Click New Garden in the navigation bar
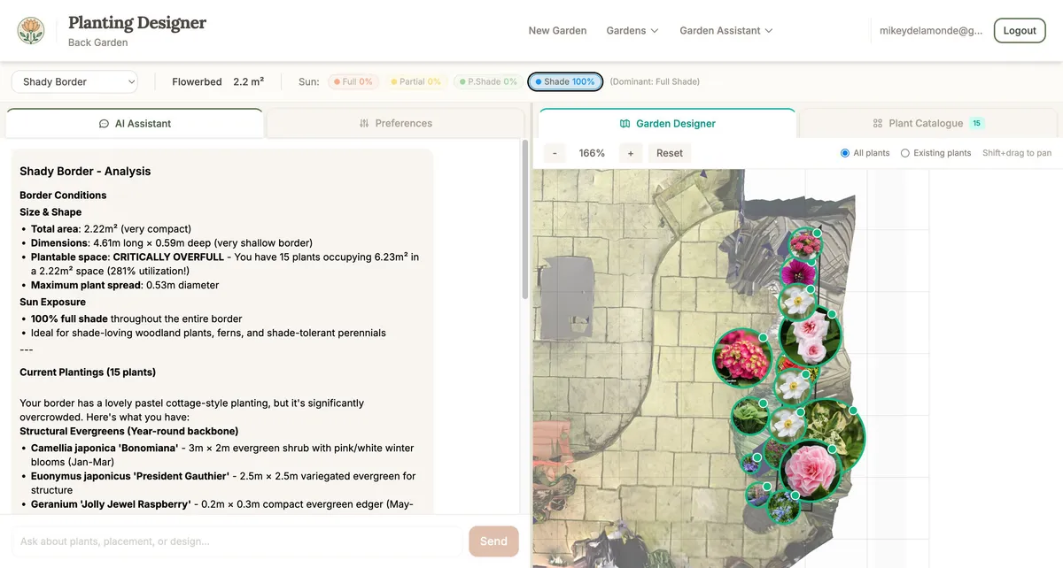1063x568 pixels. (x=557, y=29)
